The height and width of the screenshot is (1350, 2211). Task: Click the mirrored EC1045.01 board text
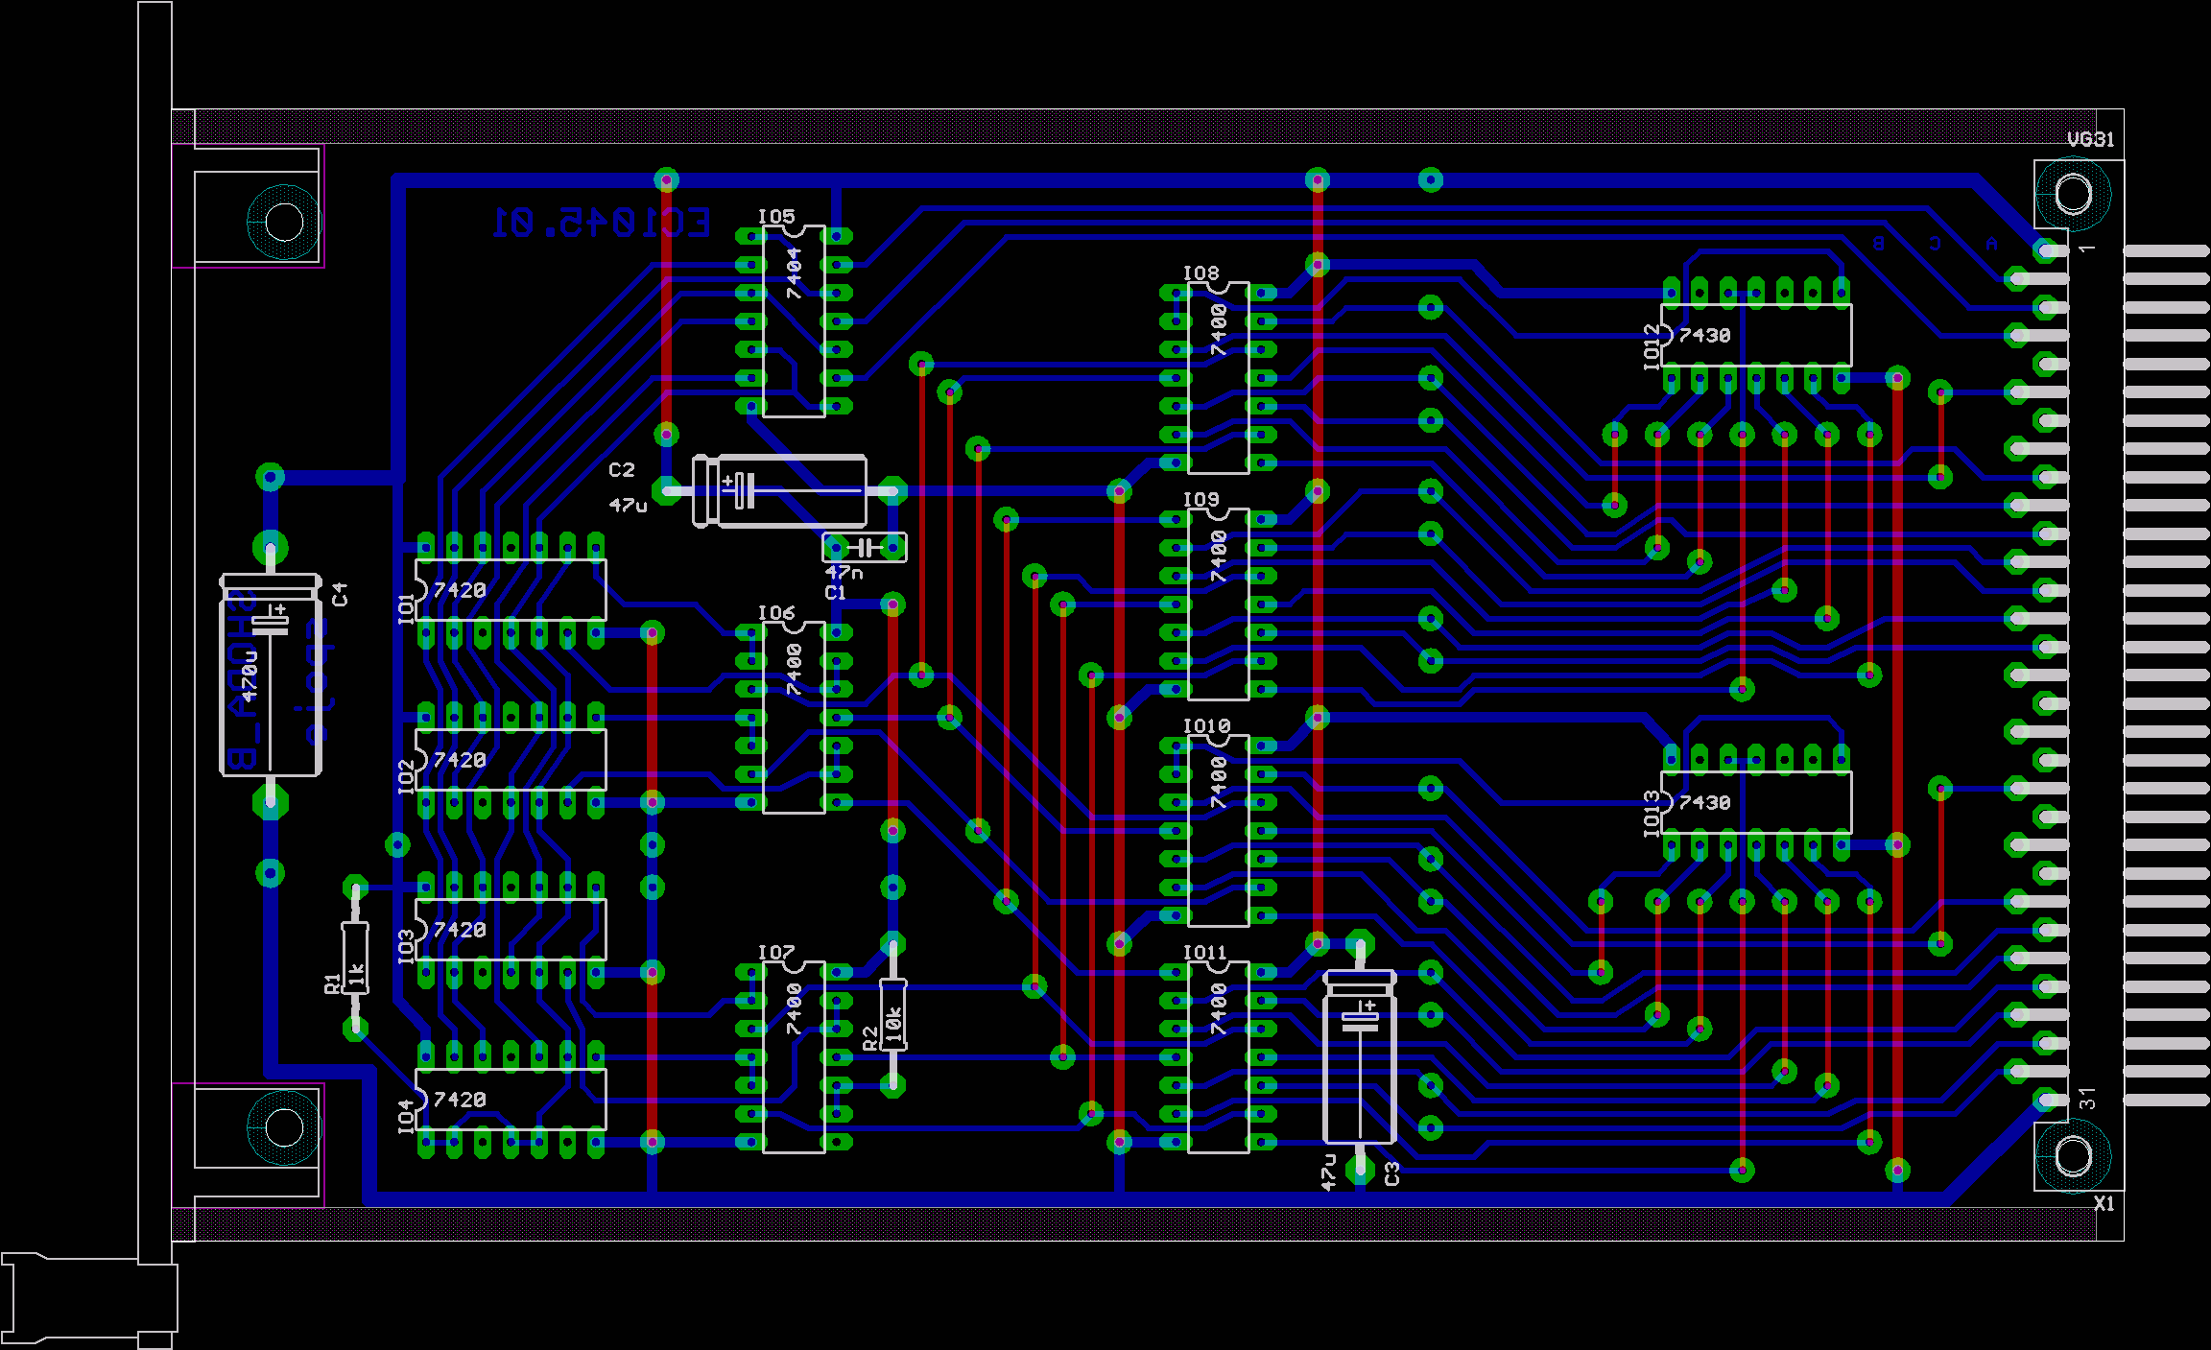[602, 224]
